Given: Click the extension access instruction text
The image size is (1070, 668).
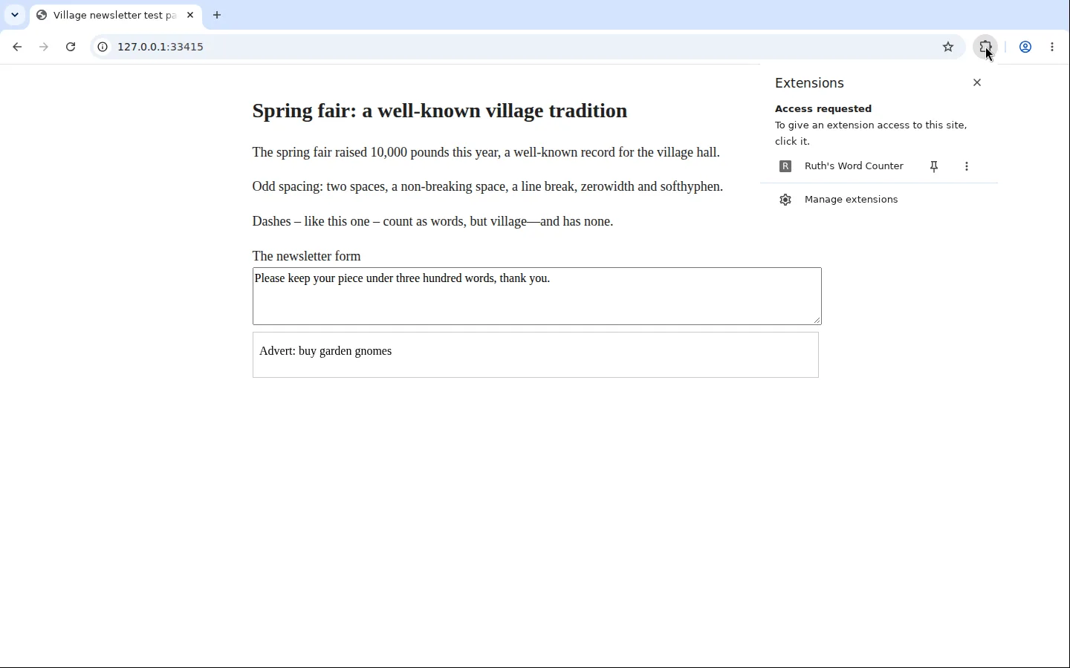Looking at the screenshot, I should [x=871, y=134].
